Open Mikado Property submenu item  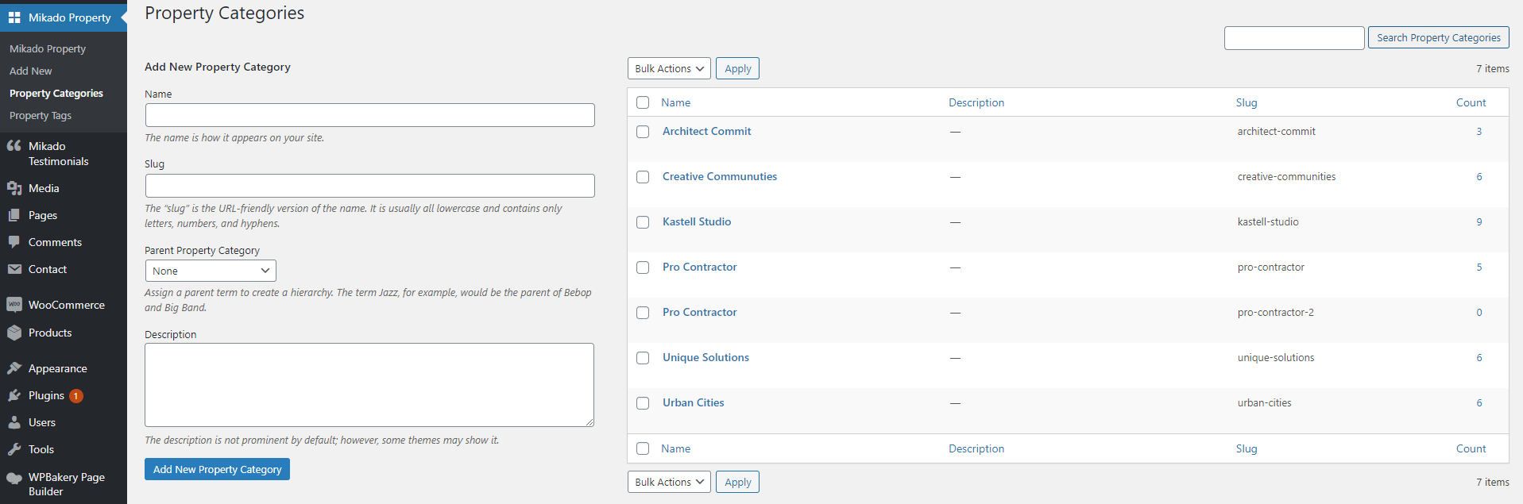coord(48,48)
